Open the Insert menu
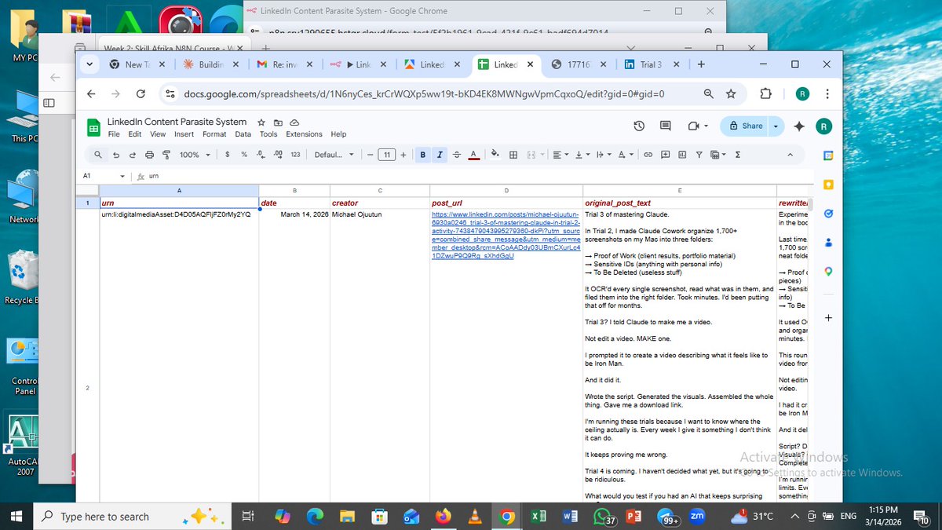Image resolution: width=942 pixels, height=530 pixels. click(x=184, y=134)
